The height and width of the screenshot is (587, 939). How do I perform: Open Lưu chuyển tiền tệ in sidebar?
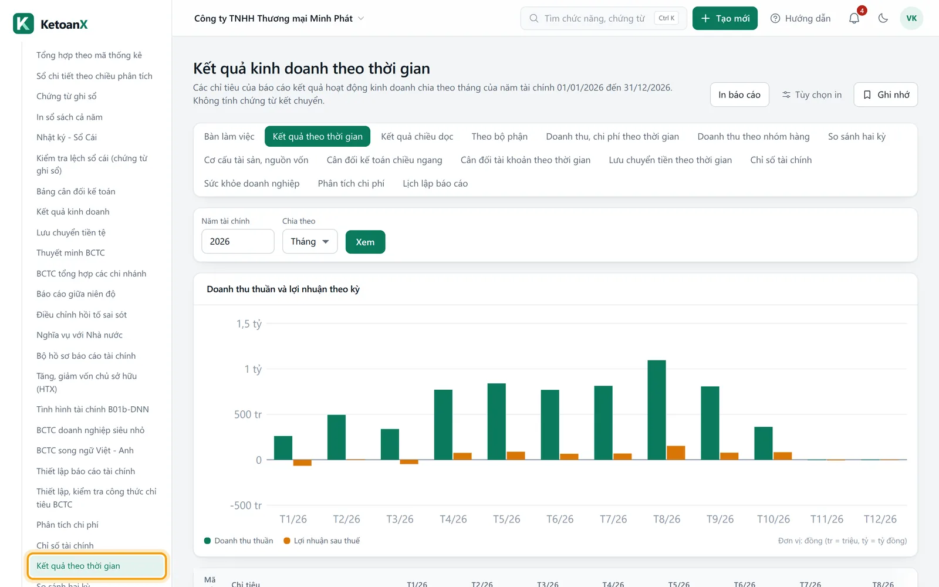point(71,232)
